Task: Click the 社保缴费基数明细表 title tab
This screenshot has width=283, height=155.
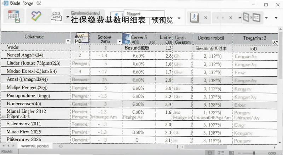Action: [x=108, y=20]
